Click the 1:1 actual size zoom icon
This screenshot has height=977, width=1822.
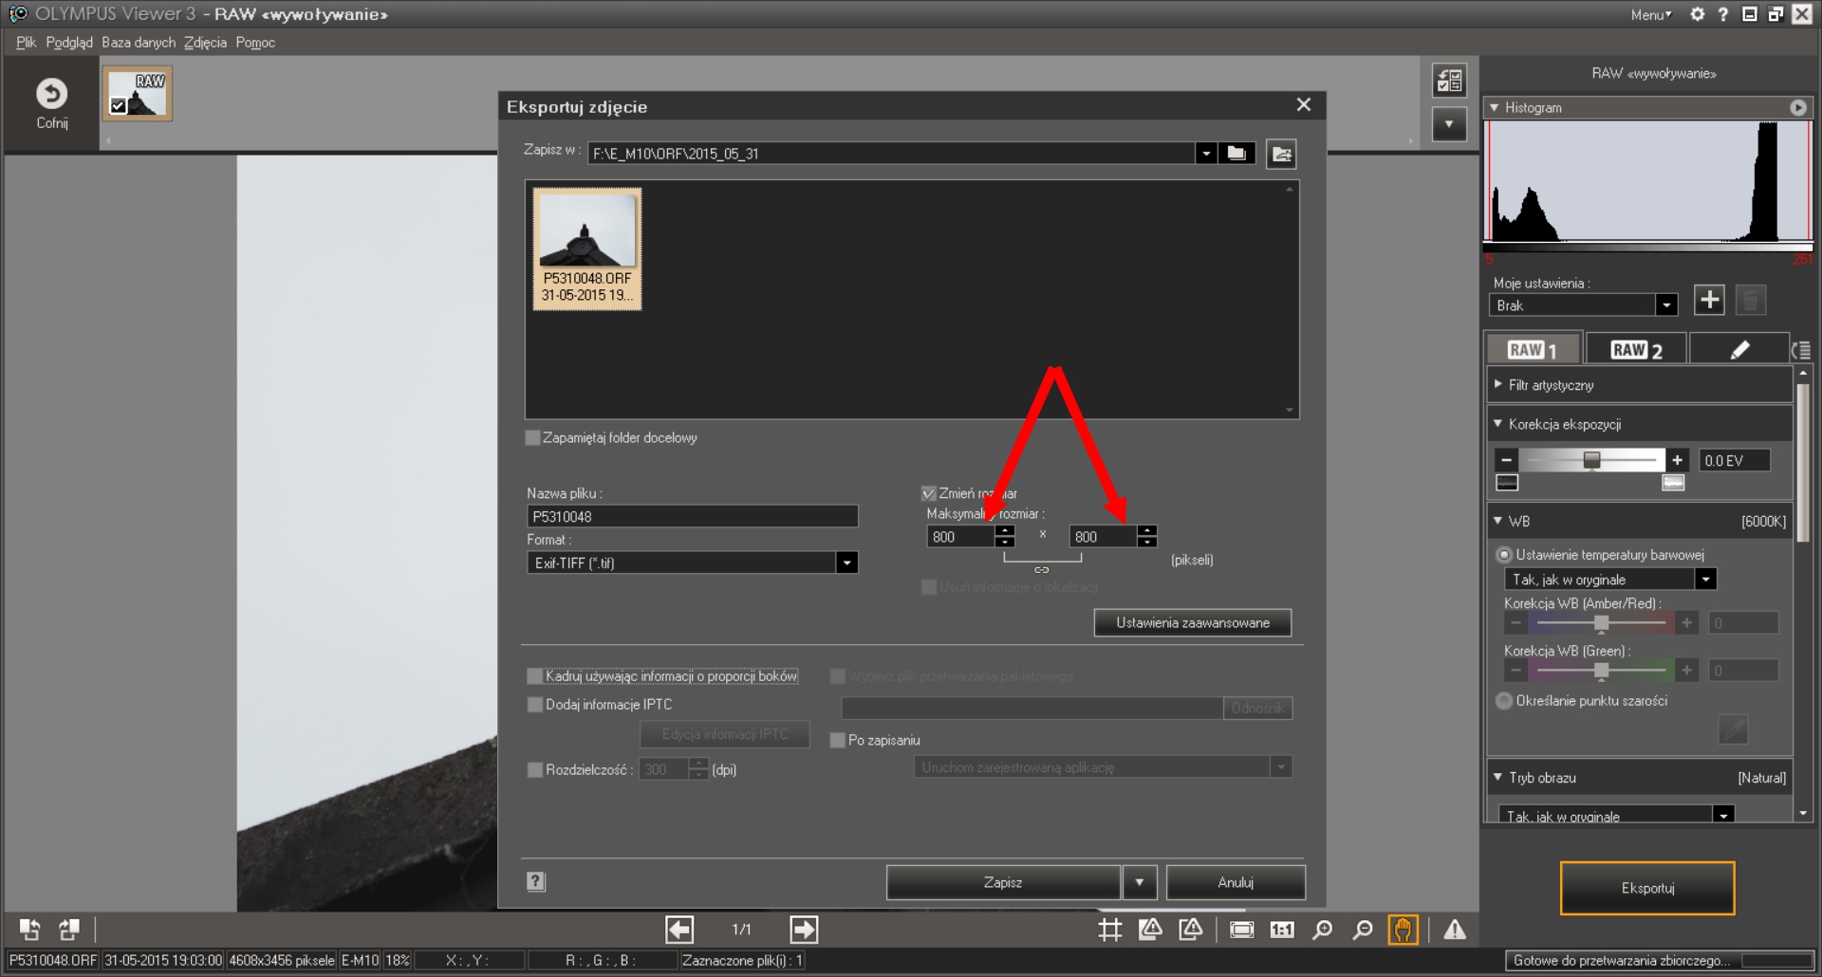coord(1281,930)
